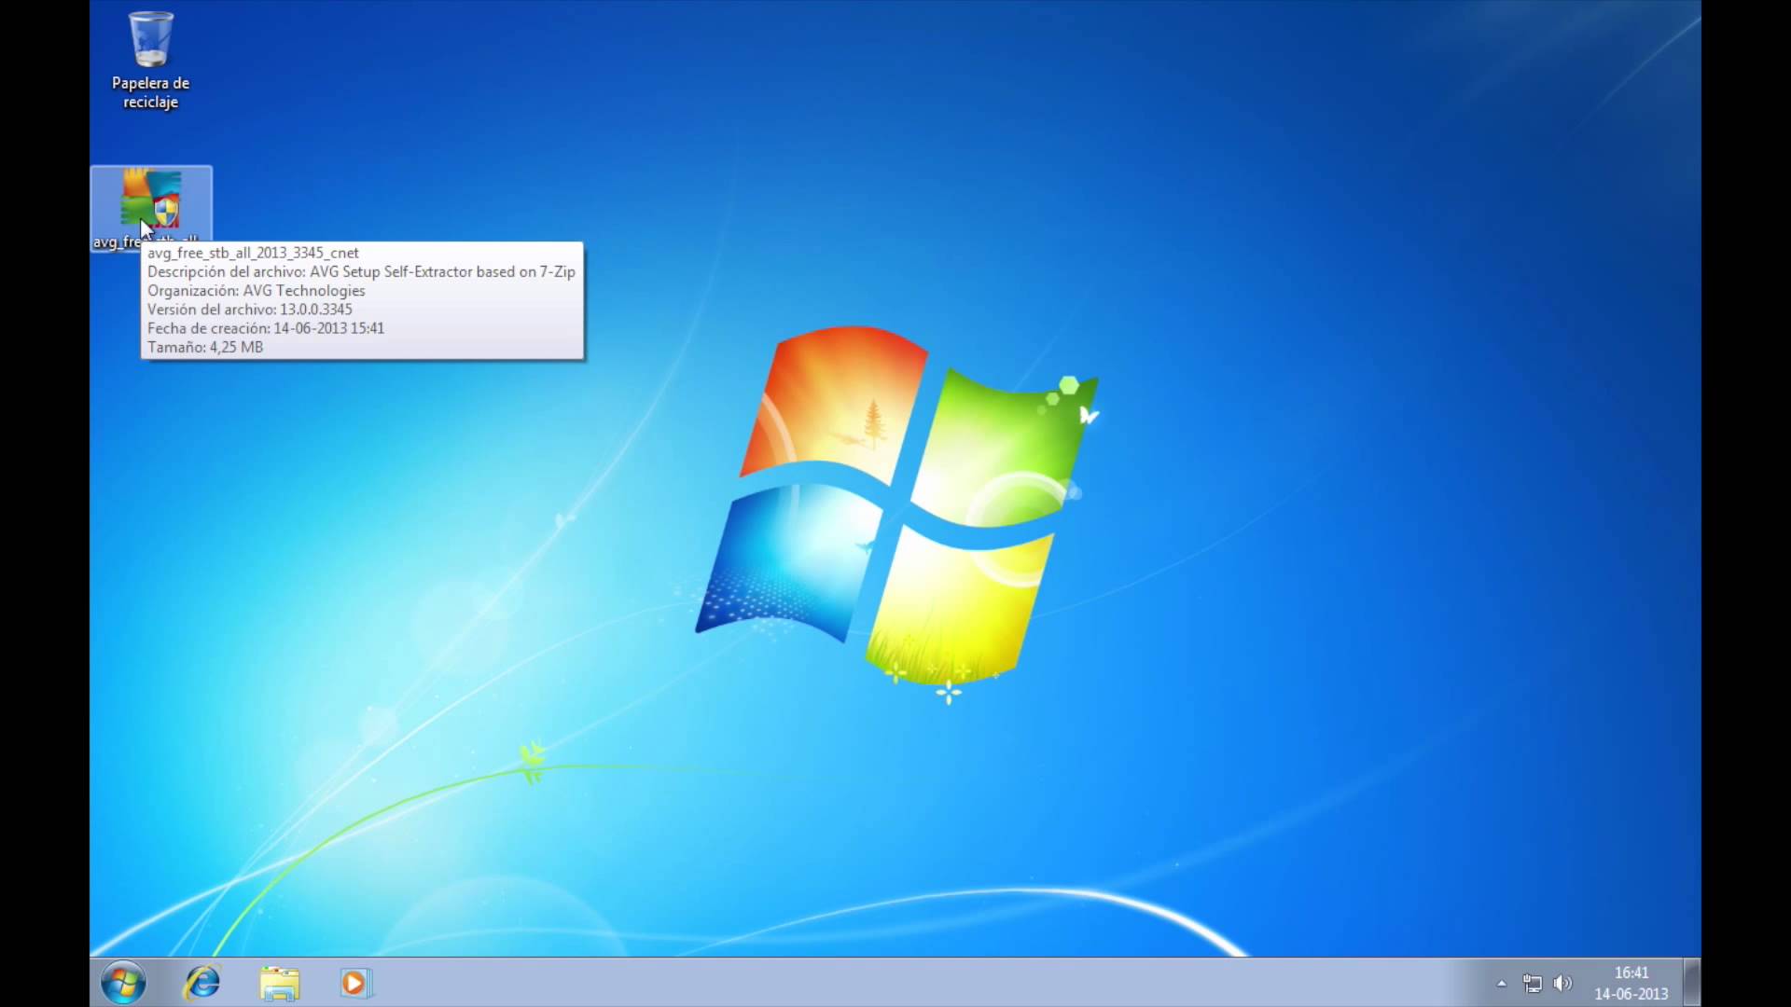Click the truncated avg_fre filename label
Image resolution: width=1791 pixels, height=1007 pixels.
[x=114, y=242]
